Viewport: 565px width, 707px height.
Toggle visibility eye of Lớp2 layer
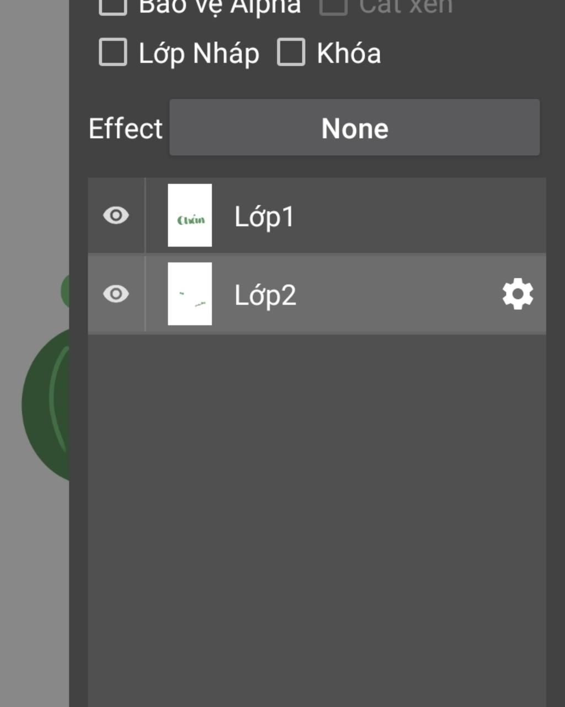point(116,294)
